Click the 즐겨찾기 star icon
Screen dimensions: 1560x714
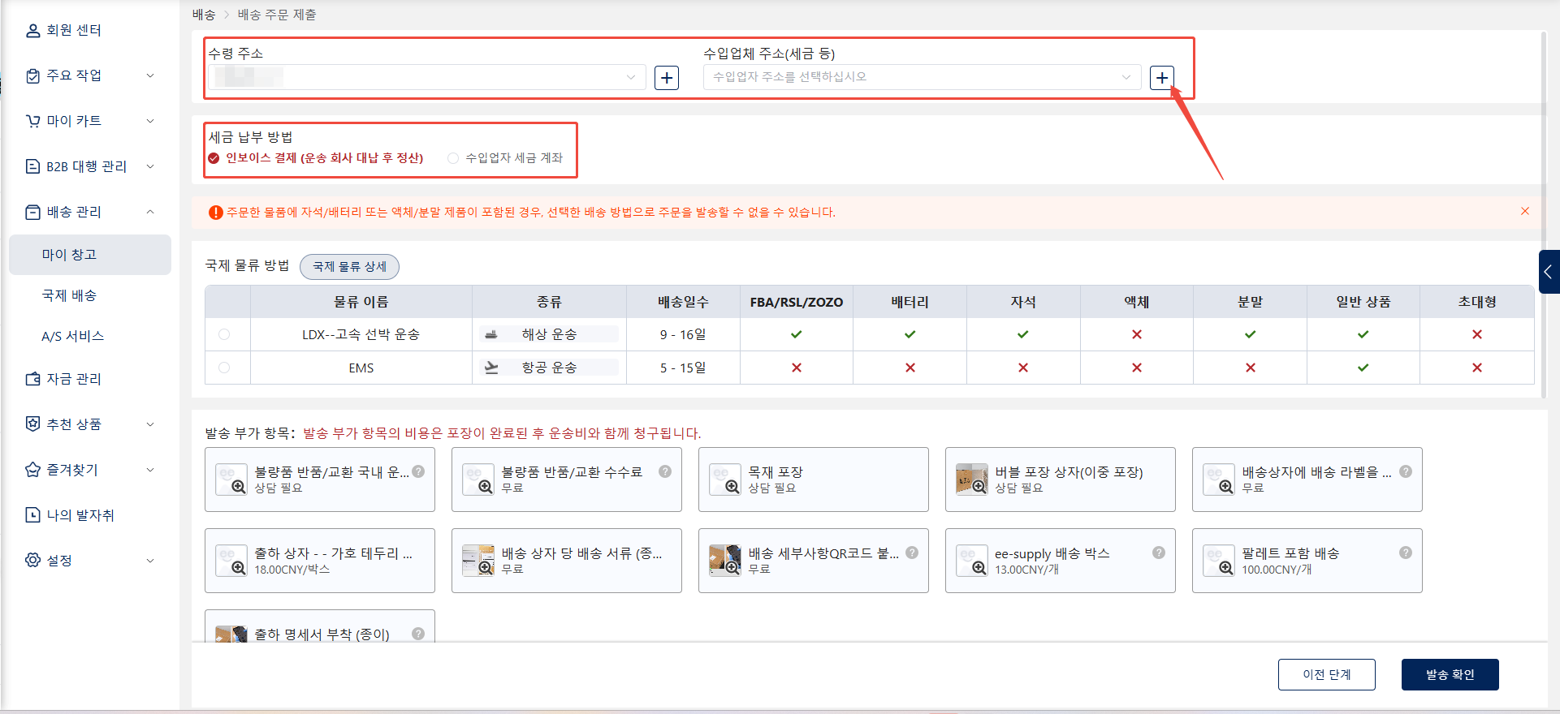(x=32, y=470)
